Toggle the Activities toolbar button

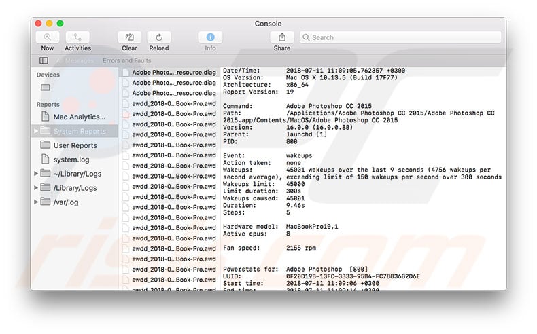[77, 37]
